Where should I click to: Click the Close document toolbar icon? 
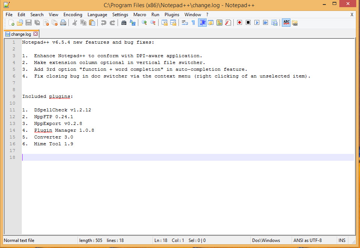pyautogui.click(x=46, y=23)
